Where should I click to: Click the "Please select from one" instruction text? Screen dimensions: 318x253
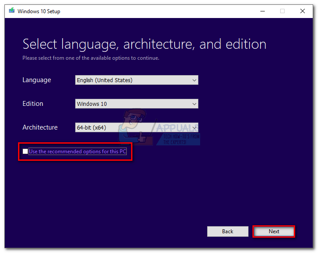point(91,58)
